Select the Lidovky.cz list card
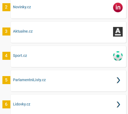The width and height of the screenshot is (128, 114). (69, 104)
